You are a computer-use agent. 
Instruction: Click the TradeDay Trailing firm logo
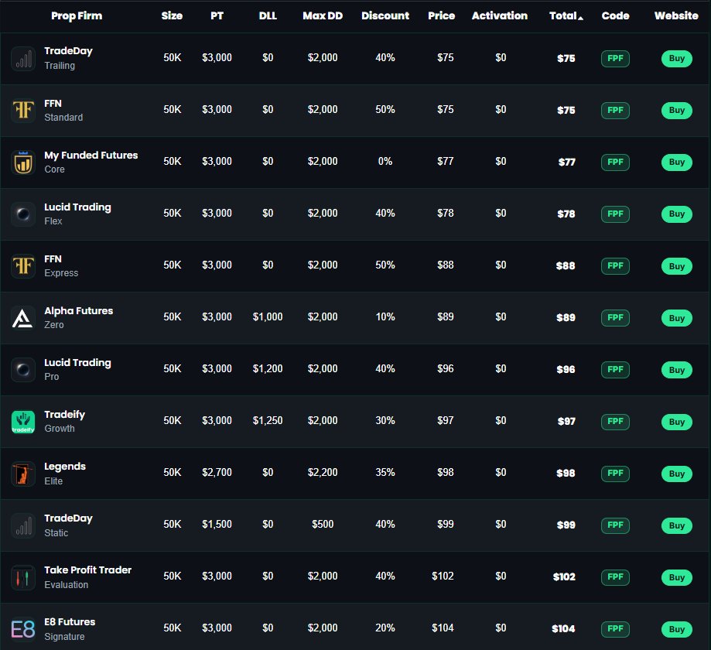(x=23, y=59)
